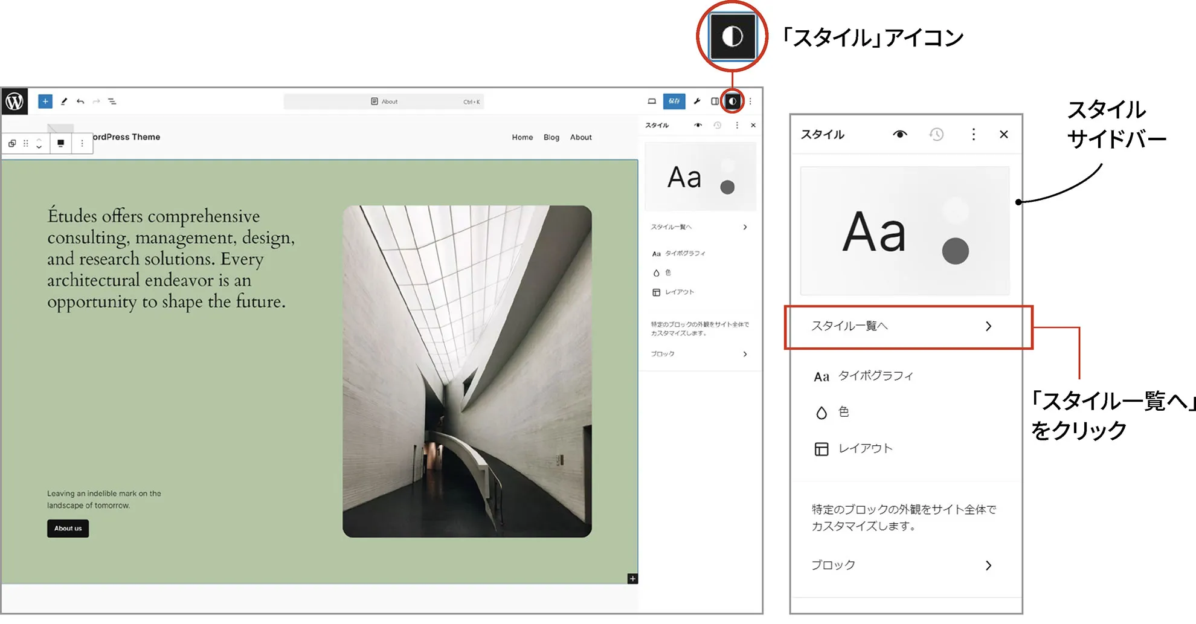Open the desktop preview device icon
This screenshot has height=624, width=1196.
coord(652,101)
